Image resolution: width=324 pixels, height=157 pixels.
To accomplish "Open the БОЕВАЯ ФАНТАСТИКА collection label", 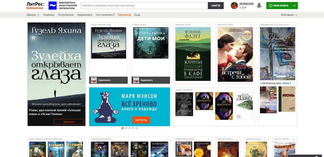I will (x=185, y=139).
